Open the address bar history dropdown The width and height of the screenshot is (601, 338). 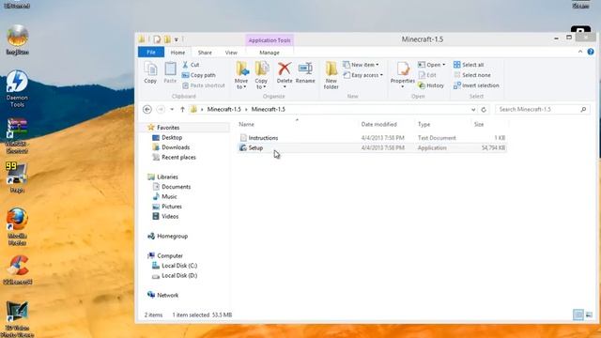click(473, 110)
